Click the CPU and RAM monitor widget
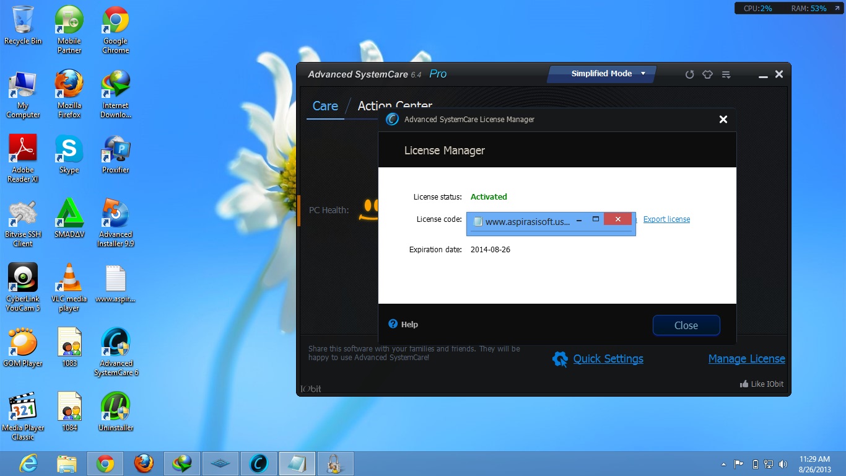846x476 pixels. [x=788, y=9]
